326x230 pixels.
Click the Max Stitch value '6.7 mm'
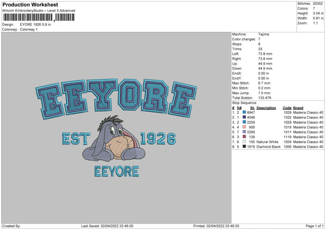coord(264,83)
